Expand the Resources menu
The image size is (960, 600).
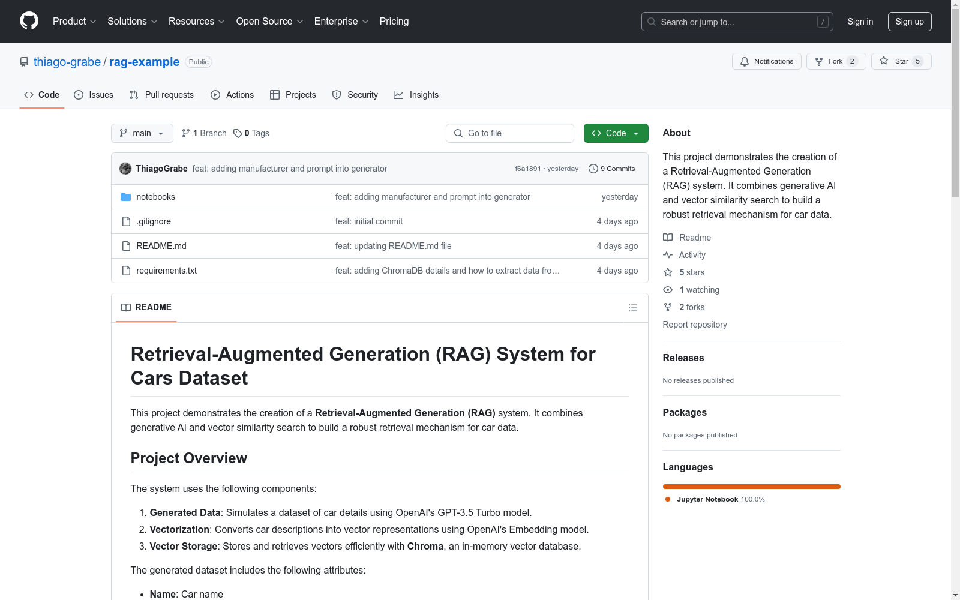(197, 22)
